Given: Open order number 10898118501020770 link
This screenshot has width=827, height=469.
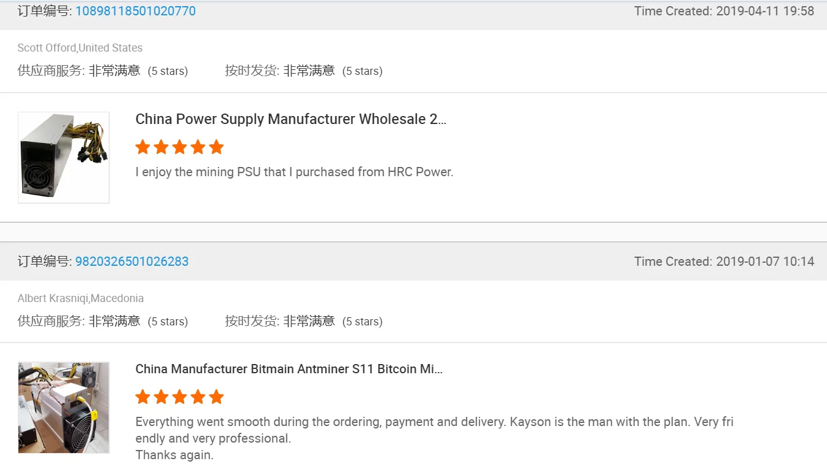Looking at the screenshot, I should coord(136,11).
